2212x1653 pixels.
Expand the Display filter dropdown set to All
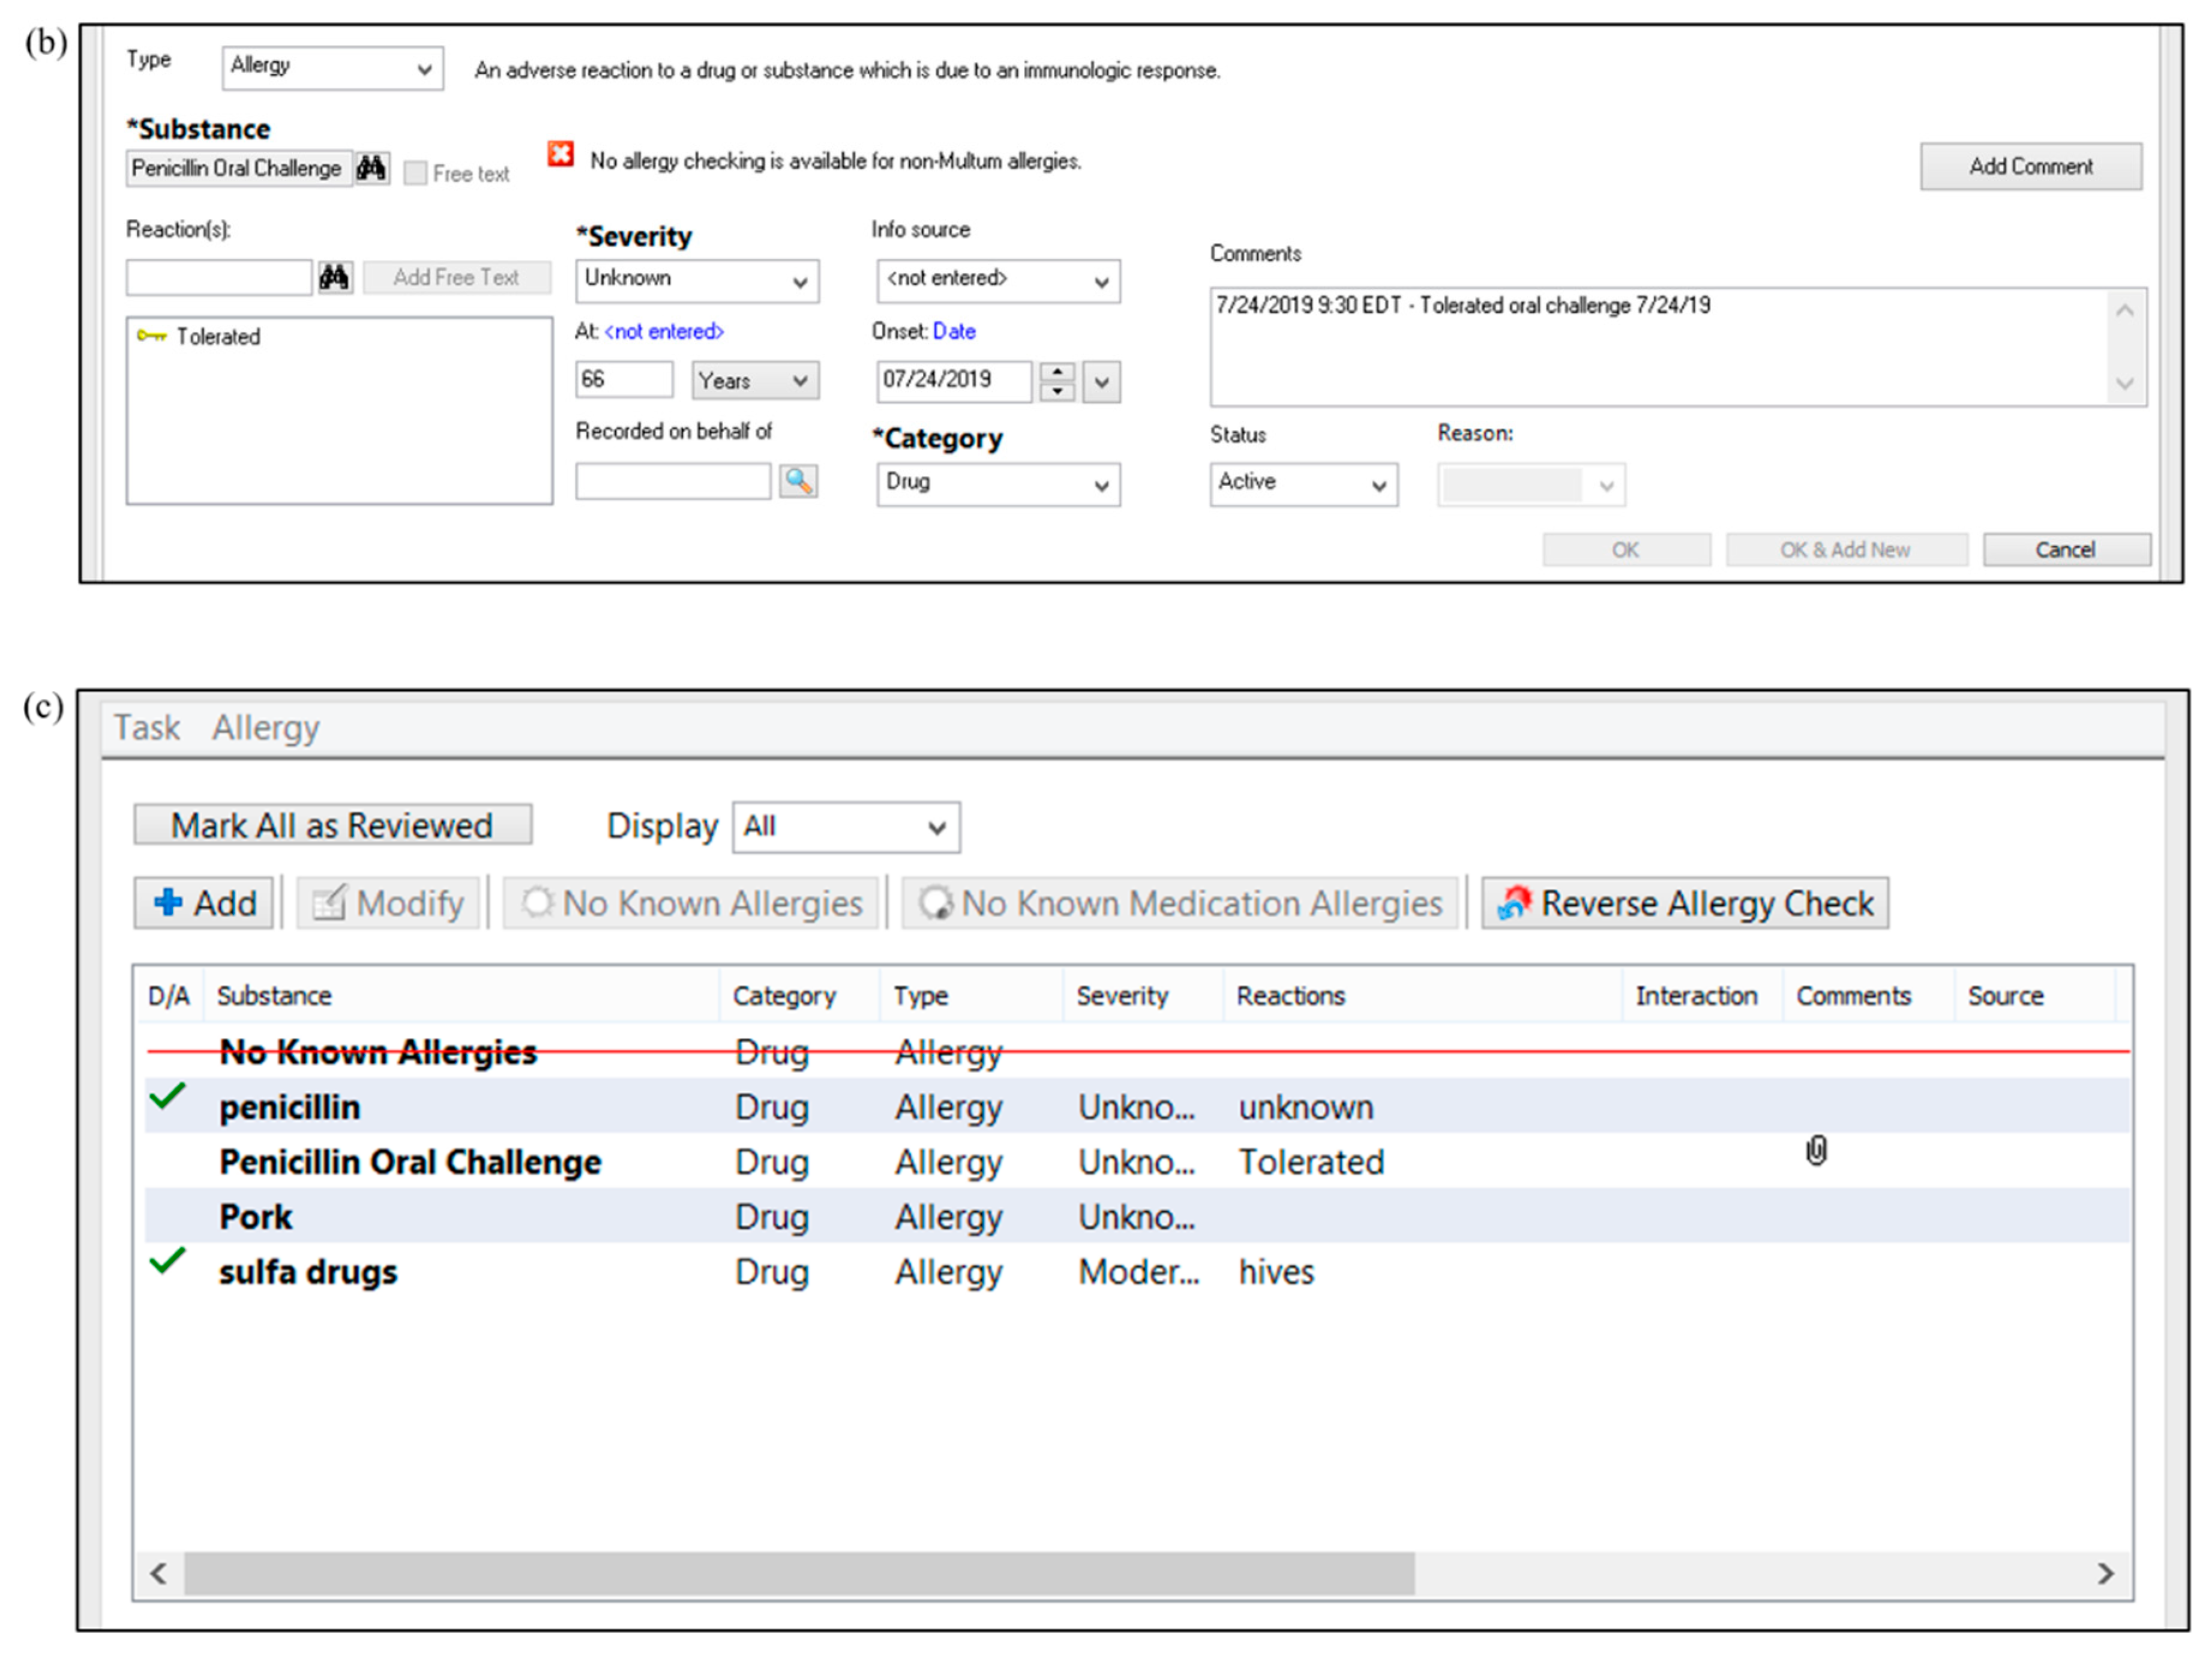[846, 828]
